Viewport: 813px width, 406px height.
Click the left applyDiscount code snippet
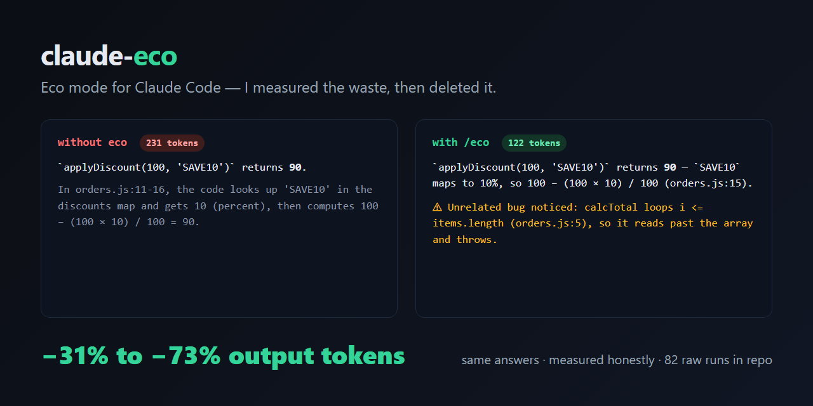pyautogui.click(x=147, y=167)
